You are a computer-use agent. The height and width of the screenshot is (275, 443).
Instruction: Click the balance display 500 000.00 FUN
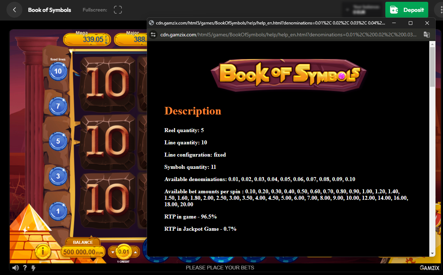pos(83,252)
